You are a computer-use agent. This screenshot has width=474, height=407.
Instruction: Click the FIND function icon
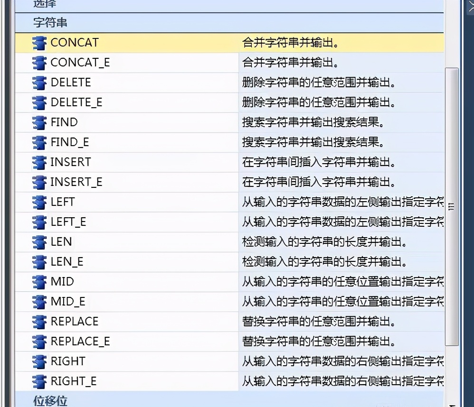pyautogui.click(x=39, y=122)
